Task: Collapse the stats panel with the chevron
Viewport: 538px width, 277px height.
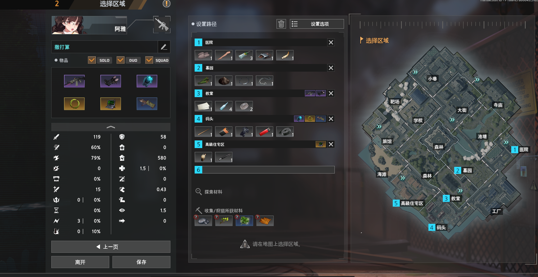Action: [111, 127]
